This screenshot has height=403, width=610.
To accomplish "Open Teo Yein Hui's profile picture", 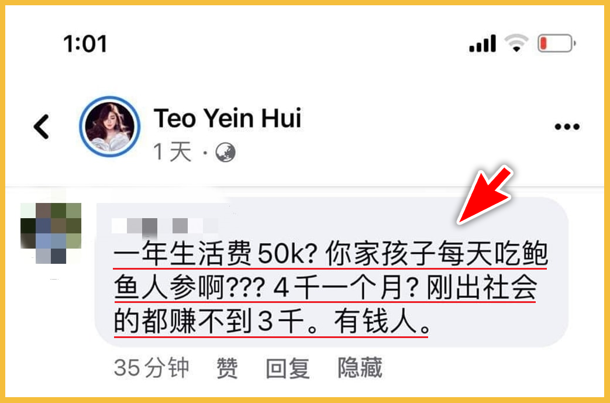I will (110, 126).
